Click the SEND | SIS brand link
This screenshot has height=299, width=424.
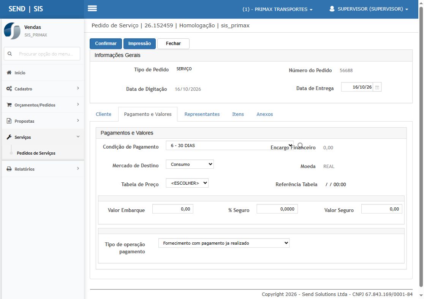click(x=26, y=9)
